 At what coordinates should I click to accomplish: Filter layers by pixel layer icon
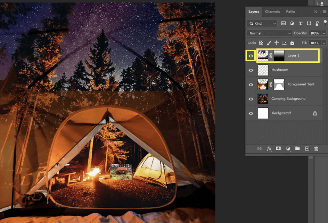point(283,23)
